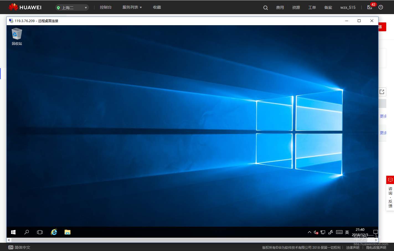Screen dimensions: 394x251
Task: Open the 资源 menu
Action: pyautogui.click(x=296, y=7)
